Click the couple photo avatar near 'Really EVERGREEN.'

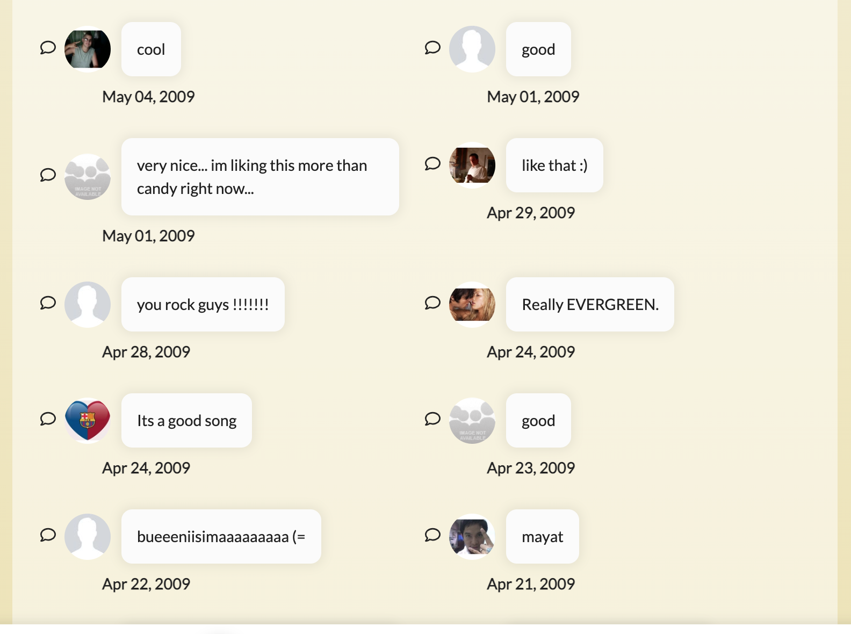point(472,304)
